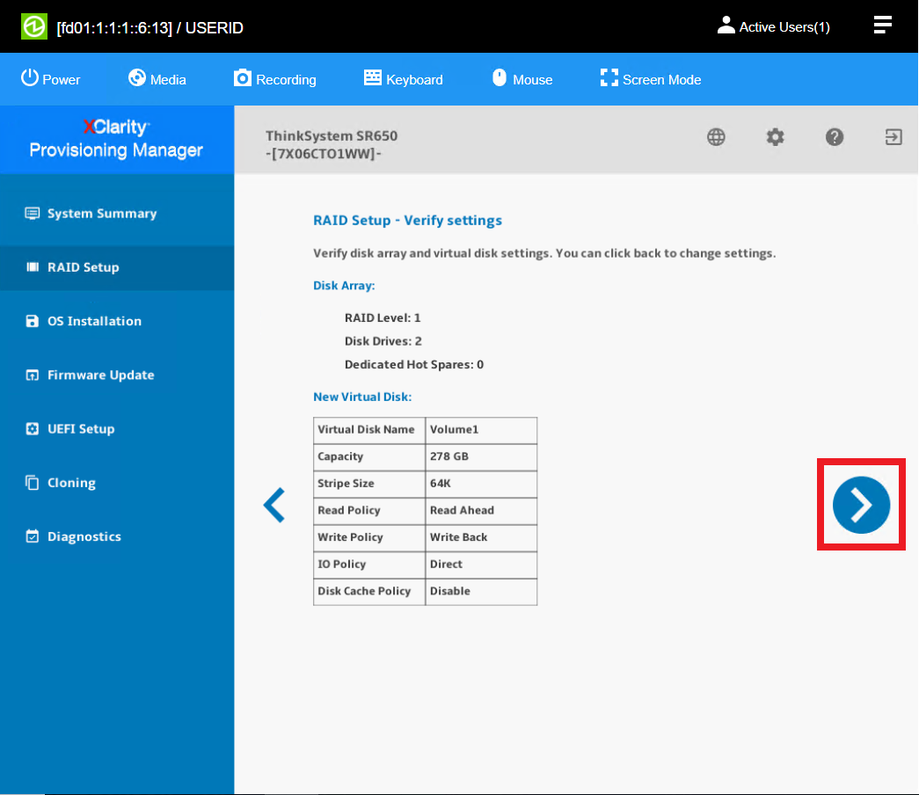Open the settings gear icon
The height and width of the screenshot is (795, 919).
(775, 137)
